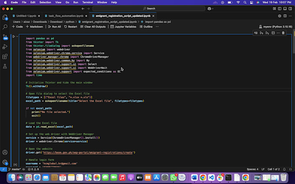Open remote window indicator in status bar
295x184 pixels.
coord(3,169)
